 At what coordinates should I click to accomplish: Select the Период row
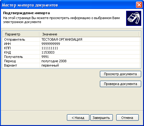[x=71, y=61]
